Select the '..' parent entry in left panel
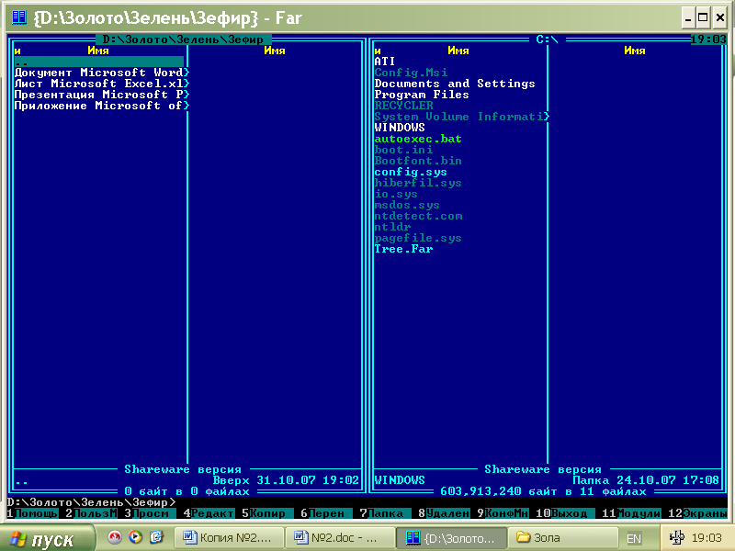This screenshot has height=551, width=735. (x=99, y=62)
